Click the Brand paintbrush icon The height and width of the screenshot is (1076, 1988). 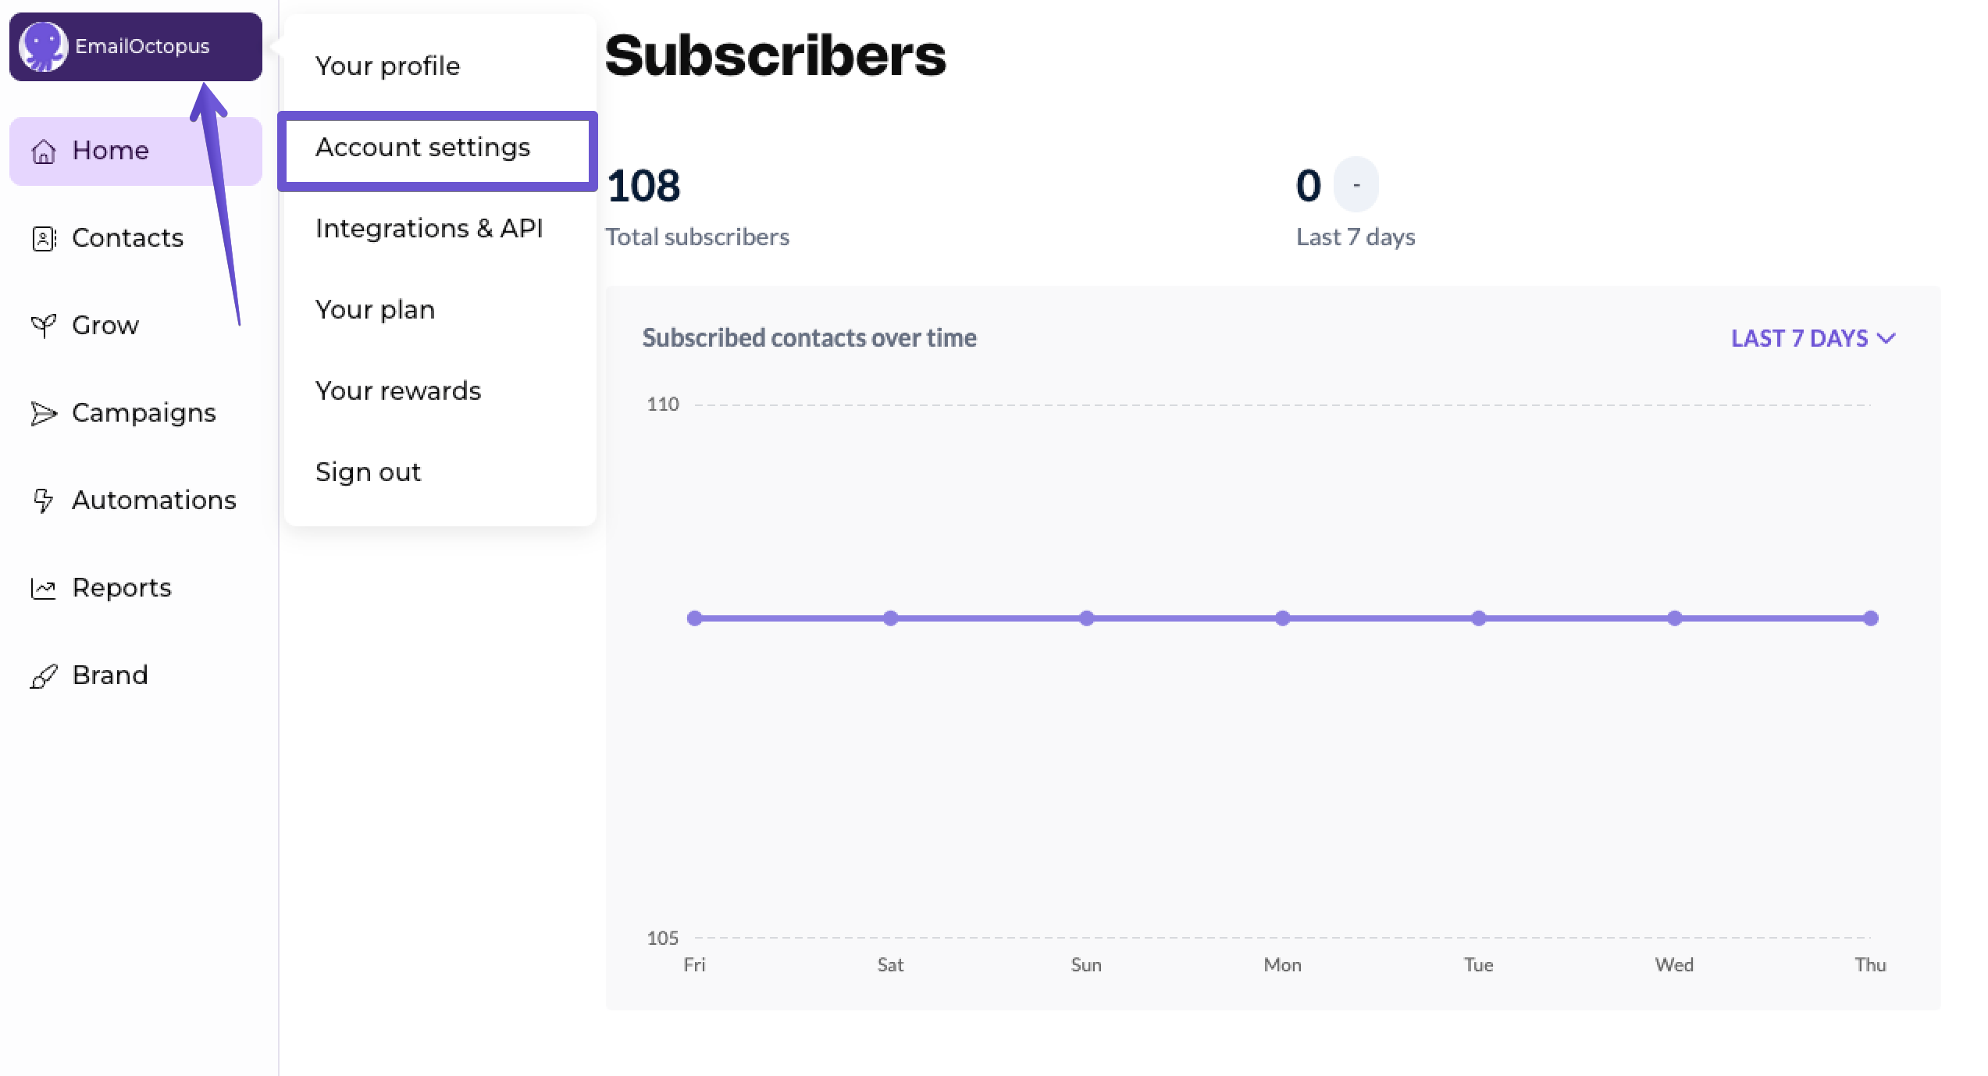44,675
